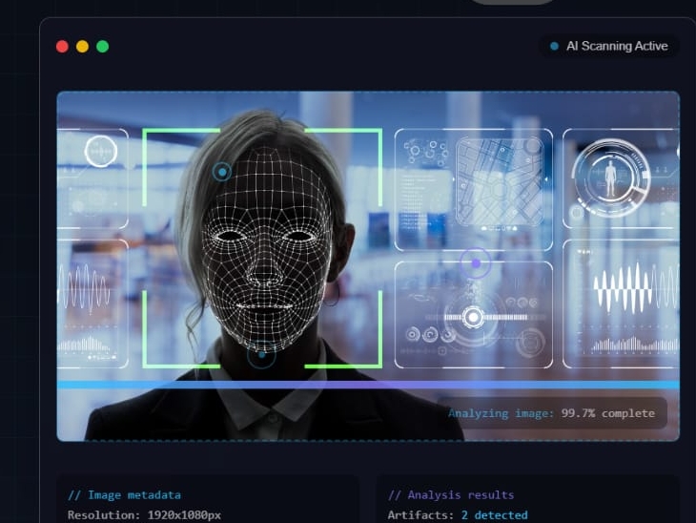This screenshot has width=696, height=523.
Task: Click the circular gauge in top-left panel
Action: point(100,151)
